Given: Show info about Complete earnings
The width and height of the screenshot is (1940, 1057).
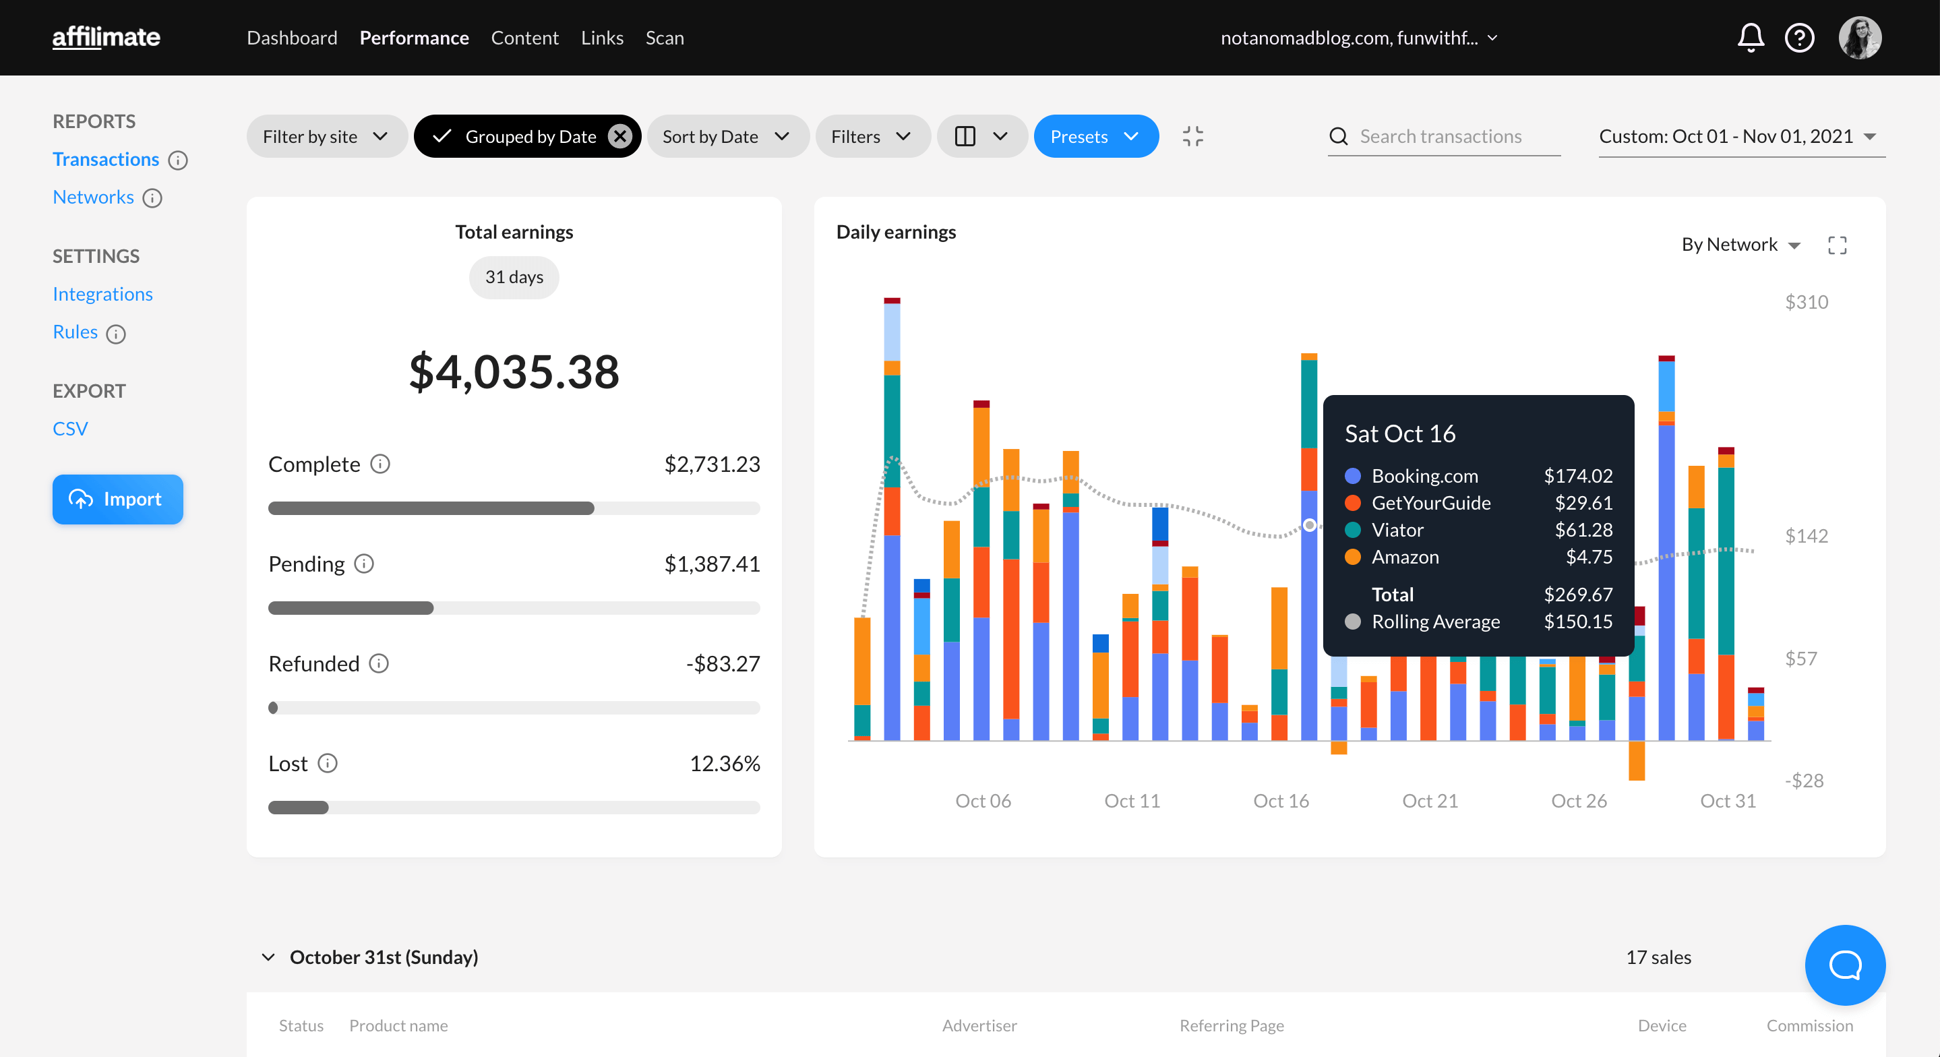Looking at the screenshot, I should [380, 464].
